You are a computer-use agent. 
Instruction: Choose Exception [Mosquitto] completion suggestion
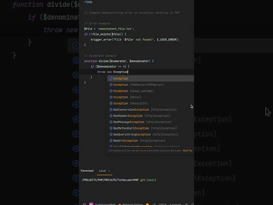[151, 103]
